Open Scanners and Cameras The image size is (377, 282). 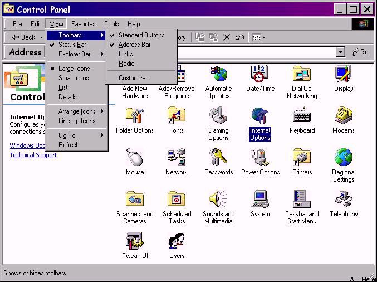(135, 207)
